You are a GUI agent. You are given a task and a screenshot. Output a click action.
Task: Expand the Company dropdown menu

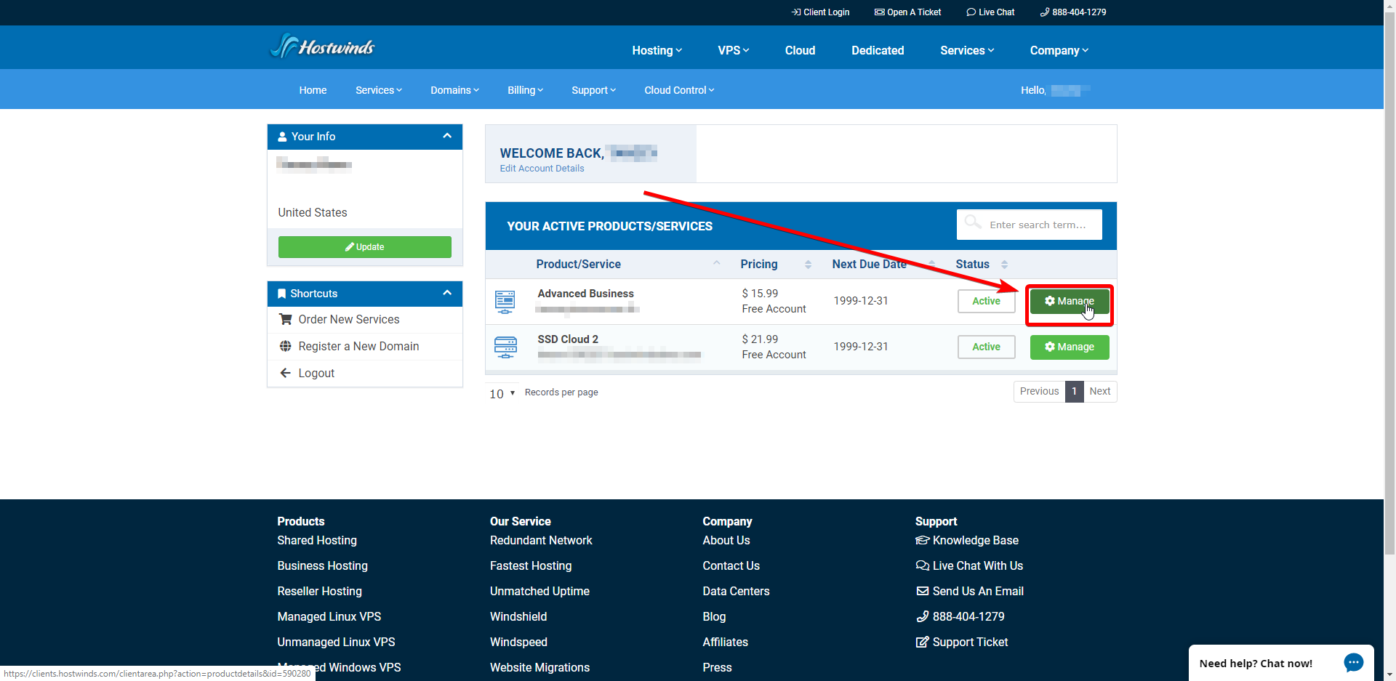point(1059,50)
